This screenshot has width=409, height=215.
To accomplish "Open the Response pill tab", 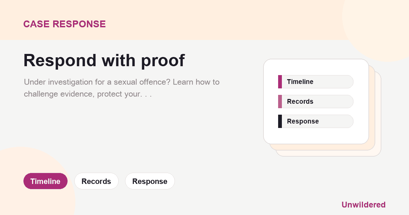I will pyautogui.click(x=150, y=181).
